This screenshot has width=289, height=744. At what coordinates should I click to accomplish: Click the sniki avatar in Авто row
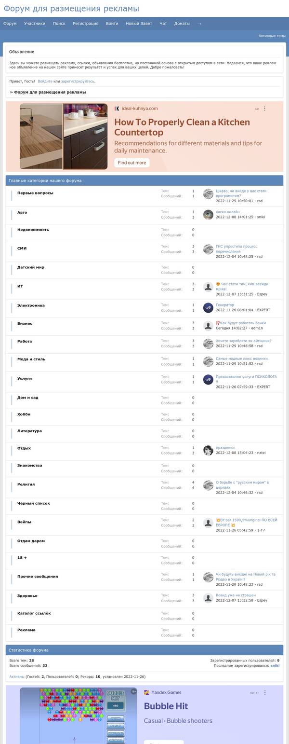point(208,215)
